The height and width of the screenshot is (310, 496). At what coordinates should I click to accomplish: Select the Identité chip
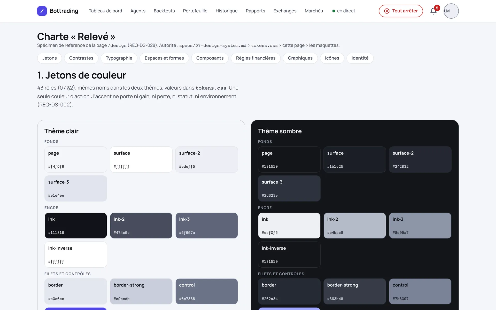360,58
